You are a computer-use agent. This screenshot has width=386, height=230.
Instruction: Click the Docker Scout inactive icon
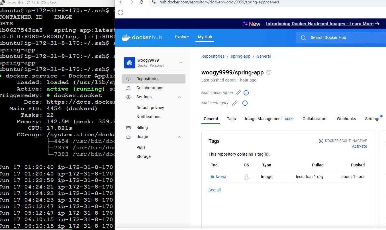pyautogui.click(x=321, y=141)
